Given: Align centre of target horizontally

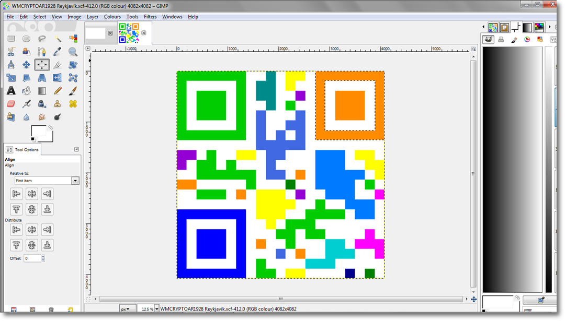Looking at the screenshot, I should (x=32, y=194).
